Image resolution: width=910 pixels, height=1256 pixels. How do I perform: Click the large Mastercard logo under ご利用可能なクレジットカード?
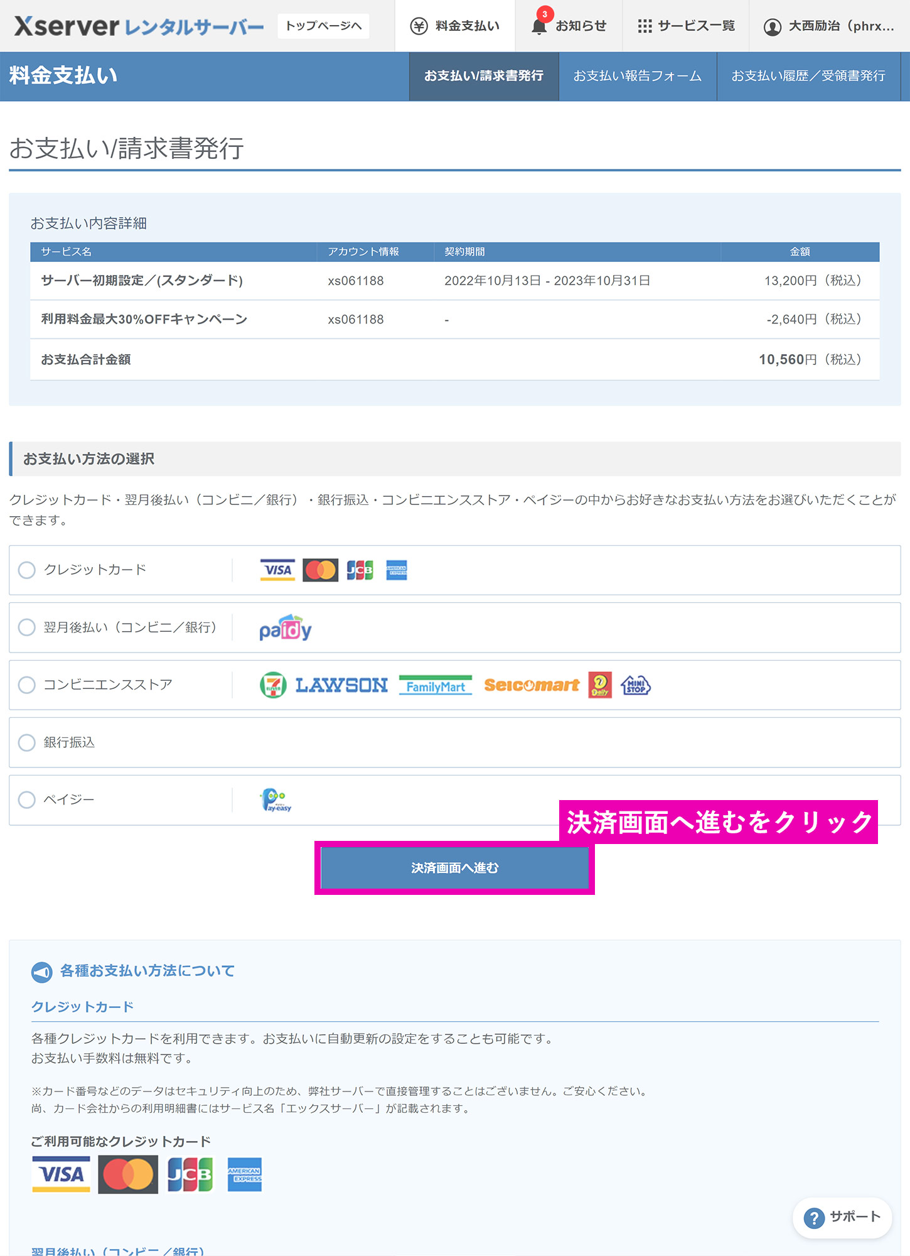[128, 1174]
